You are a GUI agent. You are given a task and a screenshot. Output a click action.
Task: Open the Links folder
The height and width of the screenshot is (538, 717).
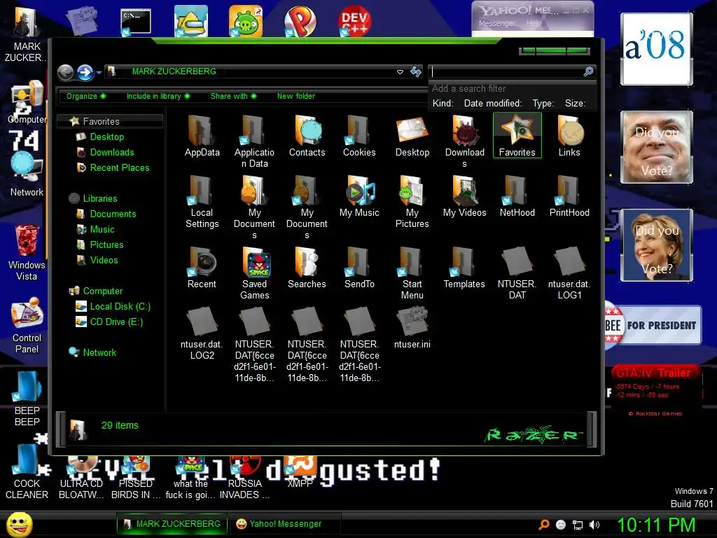pyautogui.click(x=569, y=137)
